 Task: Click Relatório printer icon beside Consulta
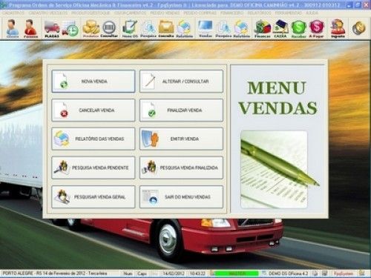click(x=184, y=29)
